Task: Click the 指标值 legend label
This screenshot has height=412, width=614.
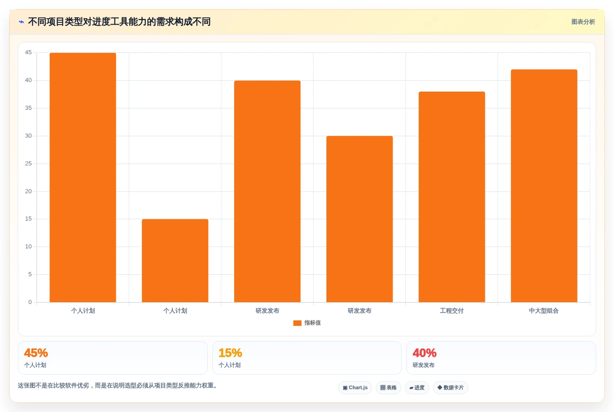Action: tap(313, 323)
